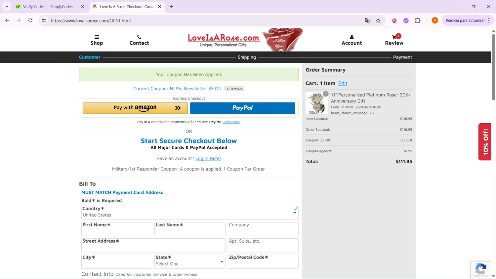Open the Platinum Rose product thumbnail

316,103
